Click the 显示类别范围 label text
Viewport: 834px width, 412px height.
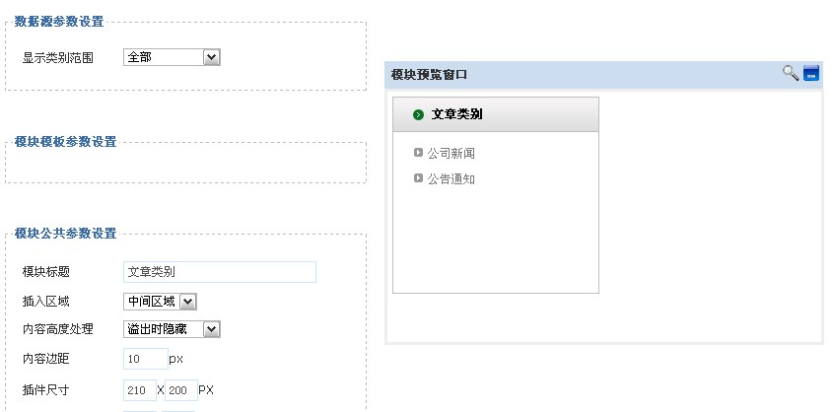[58, 58]
